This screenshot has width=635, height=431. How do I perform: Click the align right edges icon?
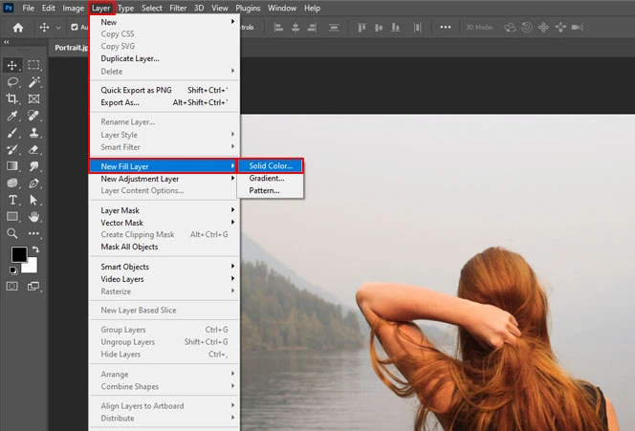312,27
